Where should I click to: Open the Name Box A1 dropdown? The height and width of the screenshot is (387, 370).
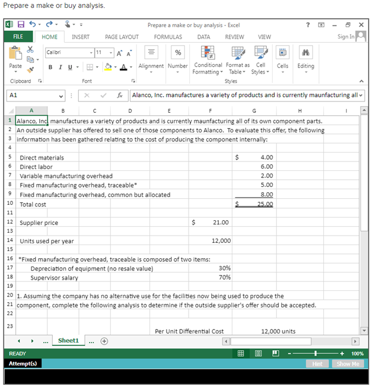tap(61, 96)
